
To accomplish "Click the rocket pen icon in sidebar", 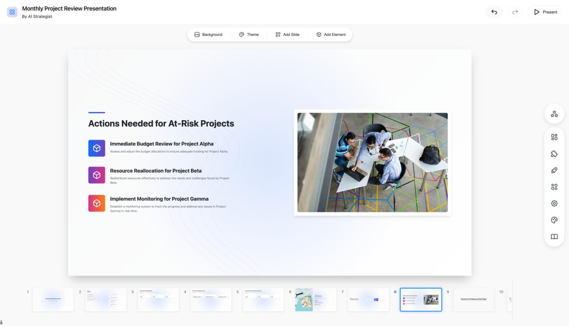I will (x=554, y=170).
